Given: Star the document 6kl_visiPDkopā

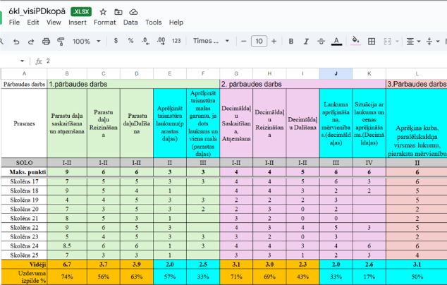Looking at the screenshot, I should pos(103,12).
